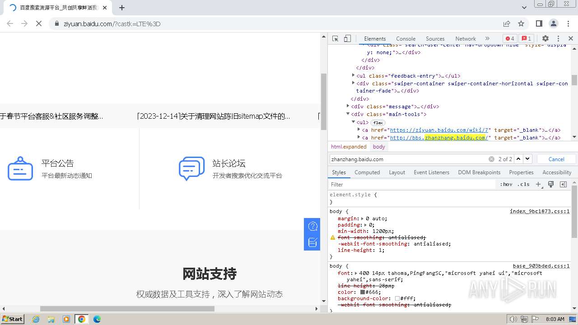Viewport: 578px width, 325px height.
Task: Open the DOM Breakpoints tab
Action: (x=479, y=172)
